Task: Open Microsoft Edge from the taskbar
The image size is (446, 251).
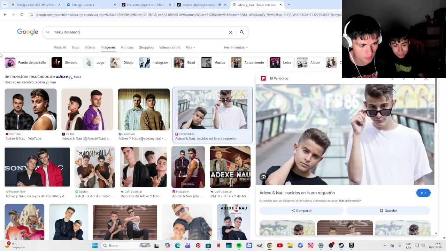Action: pos(178,245)
